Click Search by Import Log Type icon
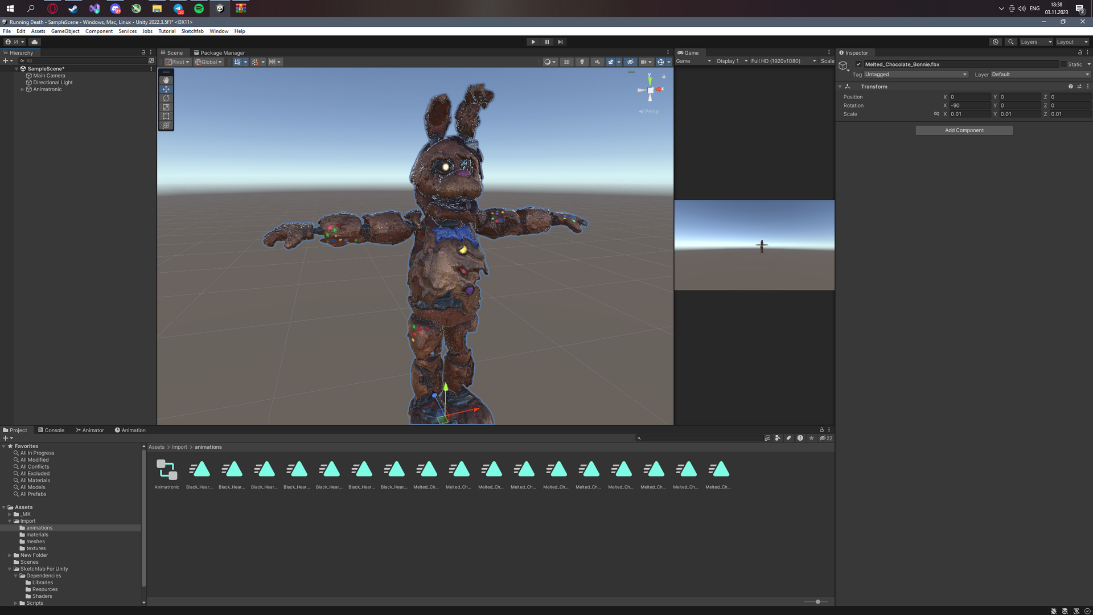Viewport: 1093px width, 615px height. (x=800, y=438)
